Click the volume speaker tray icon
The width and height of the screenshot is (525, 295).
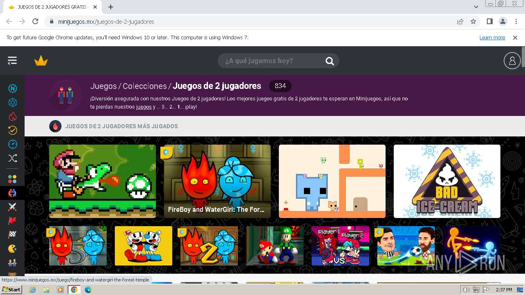tap(466, 290)
